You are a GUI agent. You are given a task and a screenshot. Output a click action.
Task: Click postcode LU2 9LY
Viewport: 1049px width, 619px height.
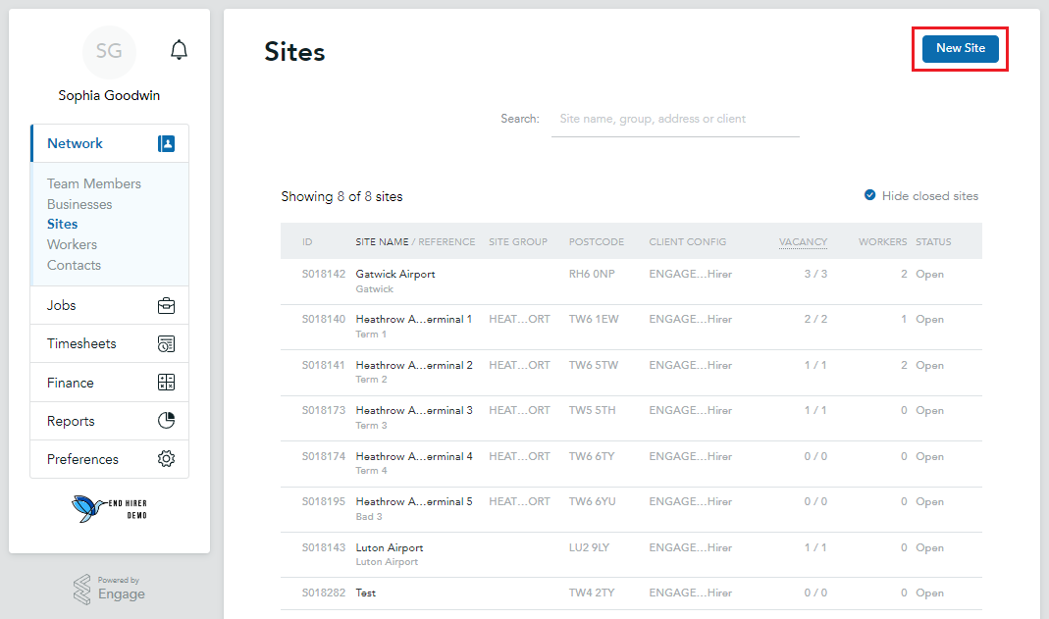coord(590,547)
